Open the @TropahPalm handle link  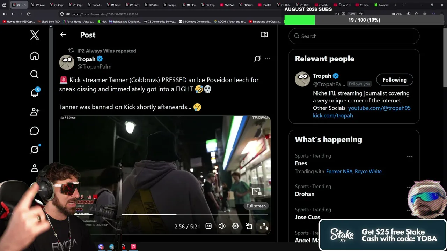click(x=94, y=67)
